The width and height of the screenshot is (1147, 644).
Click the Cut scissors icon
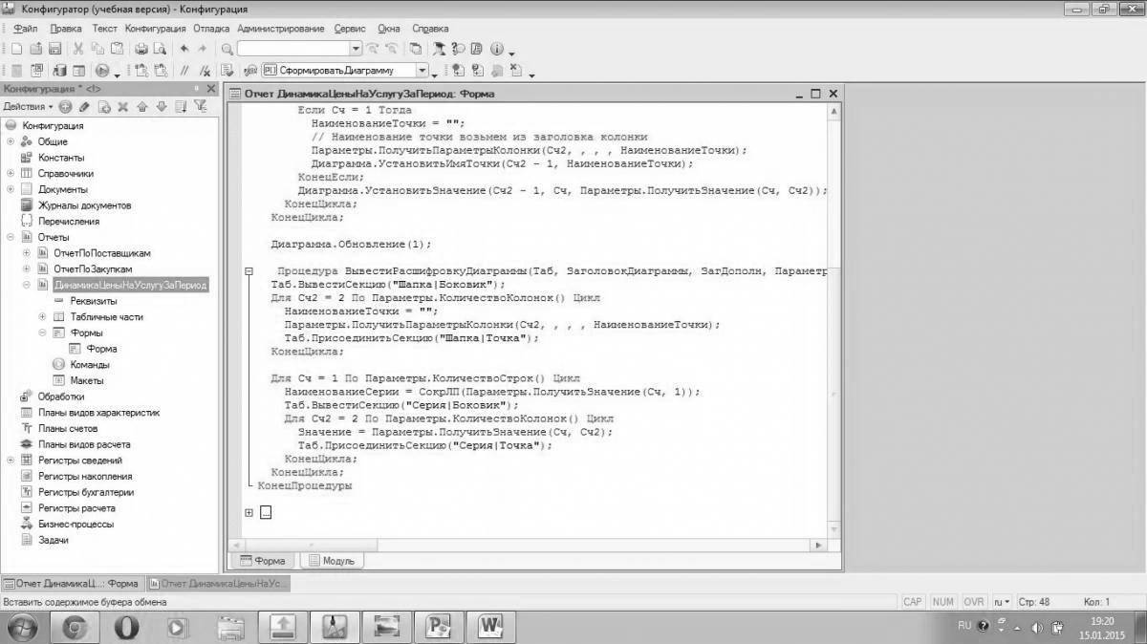point(80,49)
